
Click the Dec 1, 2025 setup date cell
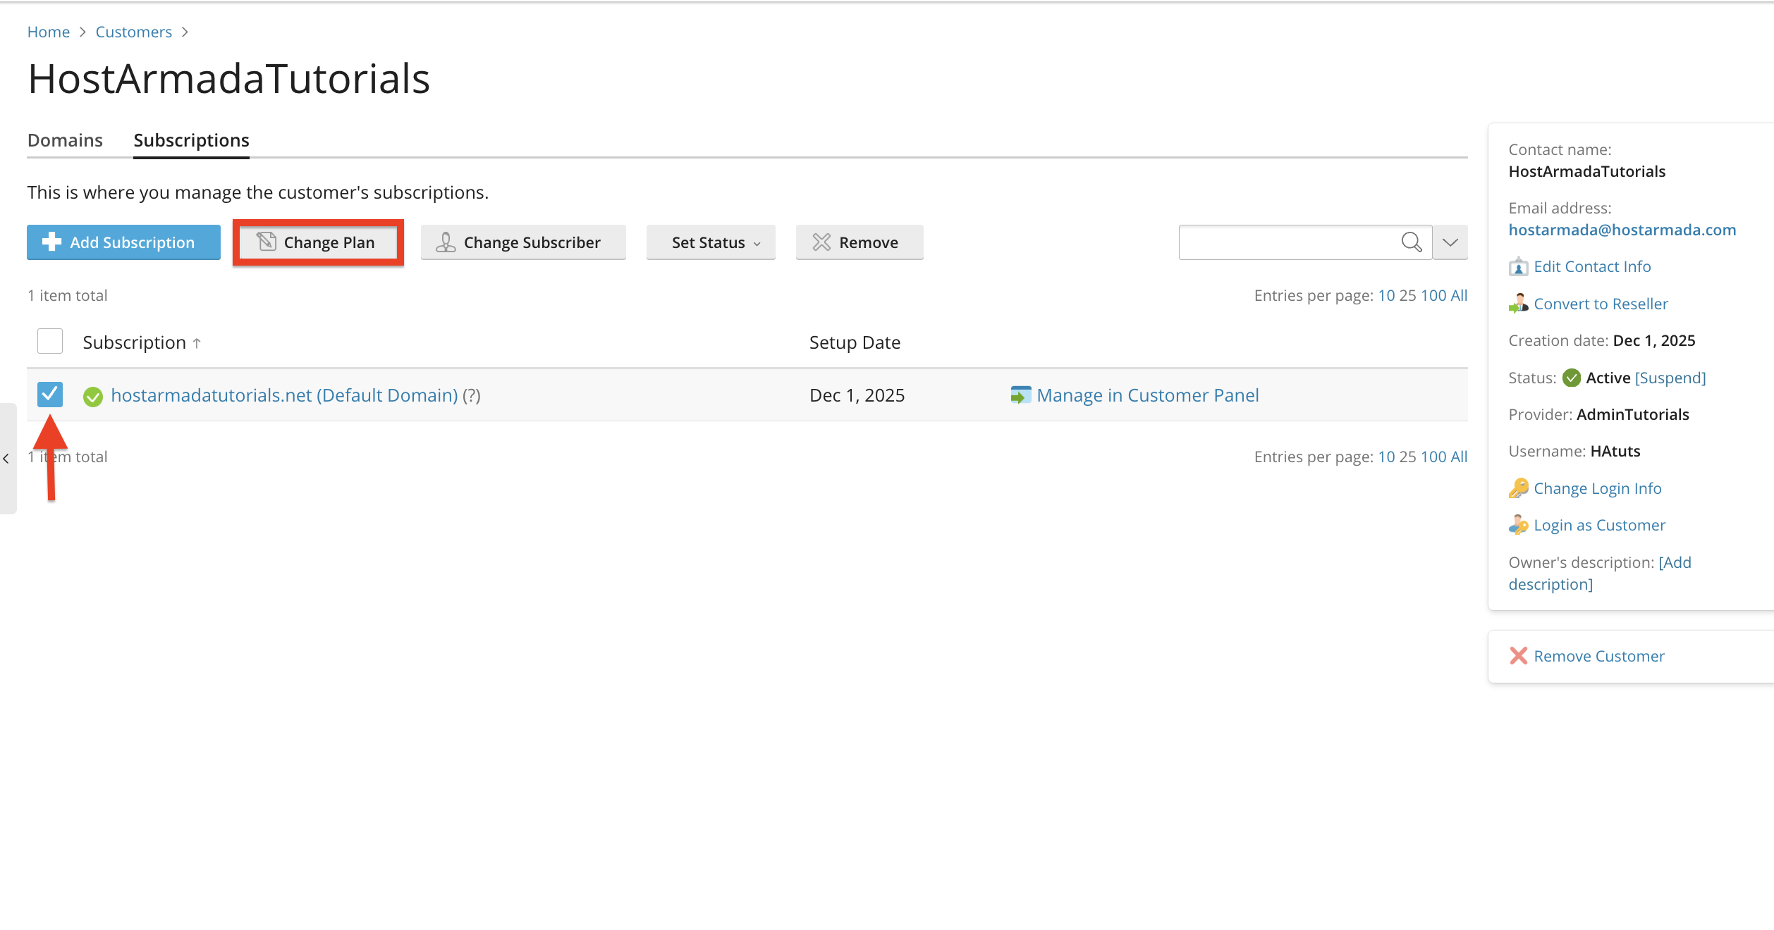pyautogui.click(x=857, y=395)
